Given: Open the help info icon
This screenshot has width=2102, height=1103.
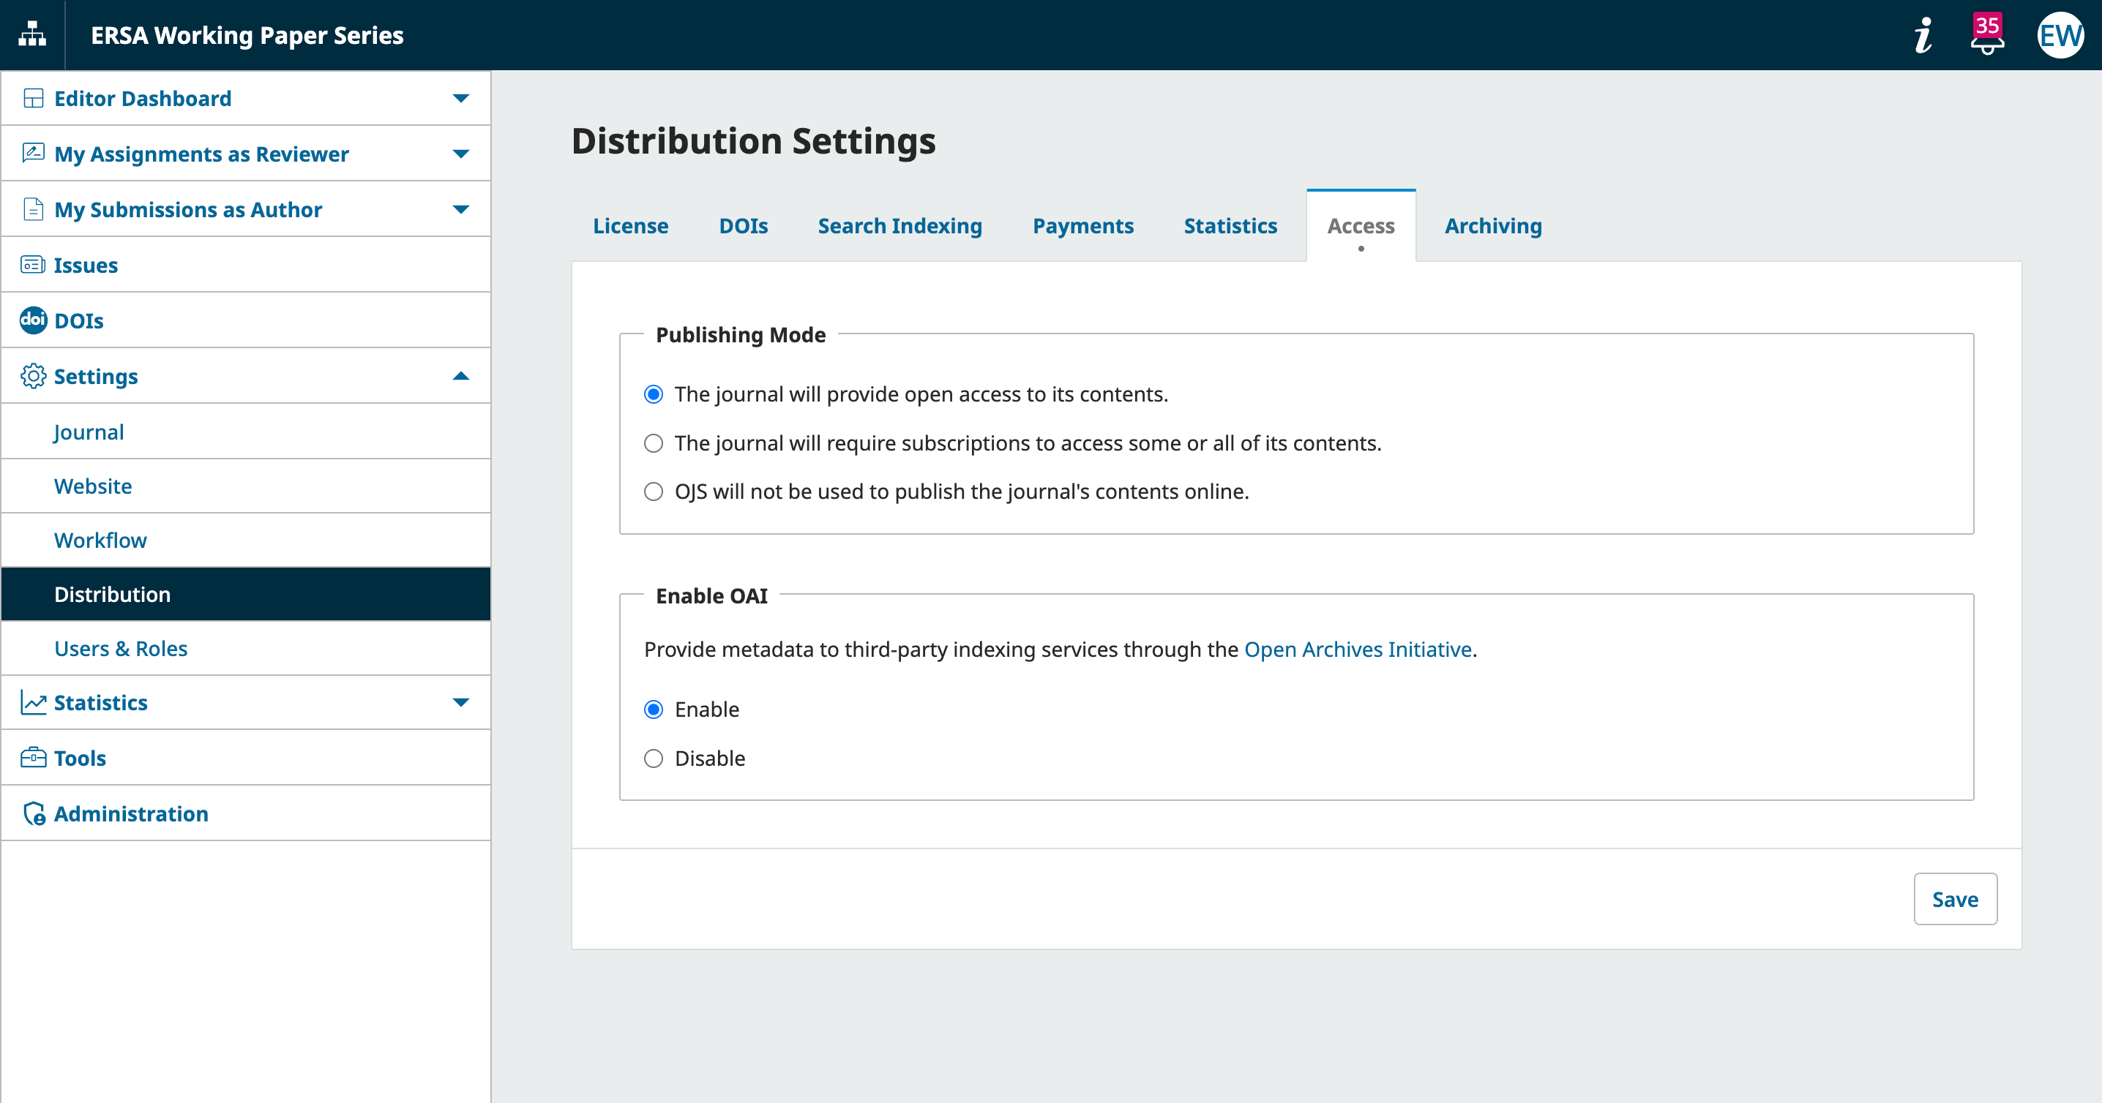Looking at the screenshot, I should (x=1923, y=36).
